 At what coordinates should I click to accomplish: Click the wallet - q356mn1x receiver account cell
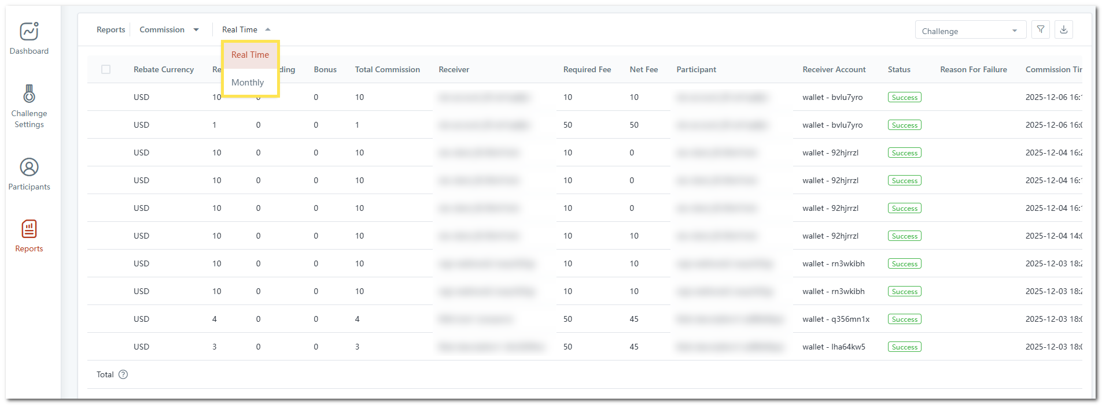pyautogui.click(x=835, y=319)
